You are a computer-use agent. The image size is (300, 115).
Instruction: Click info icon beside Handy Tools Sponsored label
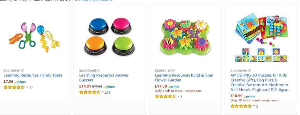pos(22,71)
